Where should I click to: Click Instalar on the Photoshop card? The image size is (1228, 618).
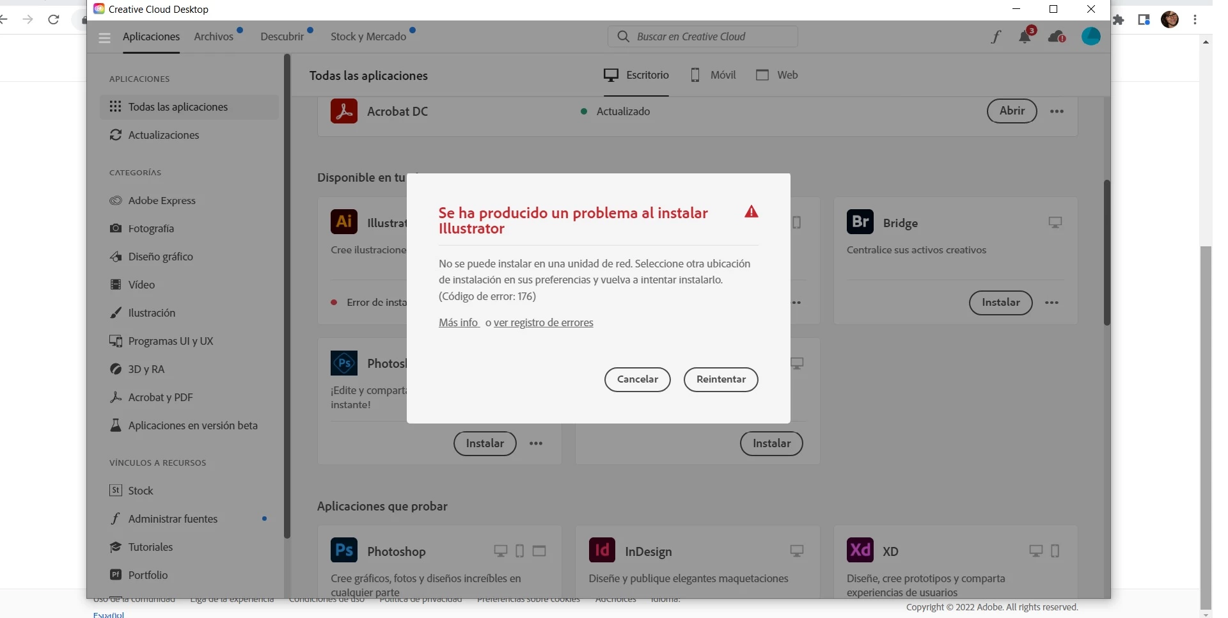tap(485, 443)
